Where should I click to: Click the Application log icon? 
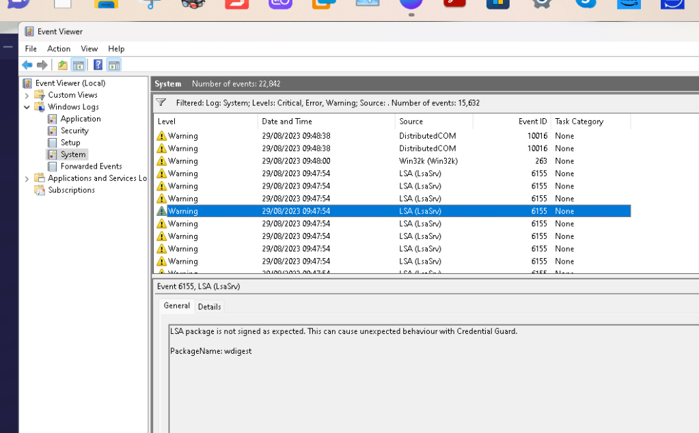(x=52, y=119)
